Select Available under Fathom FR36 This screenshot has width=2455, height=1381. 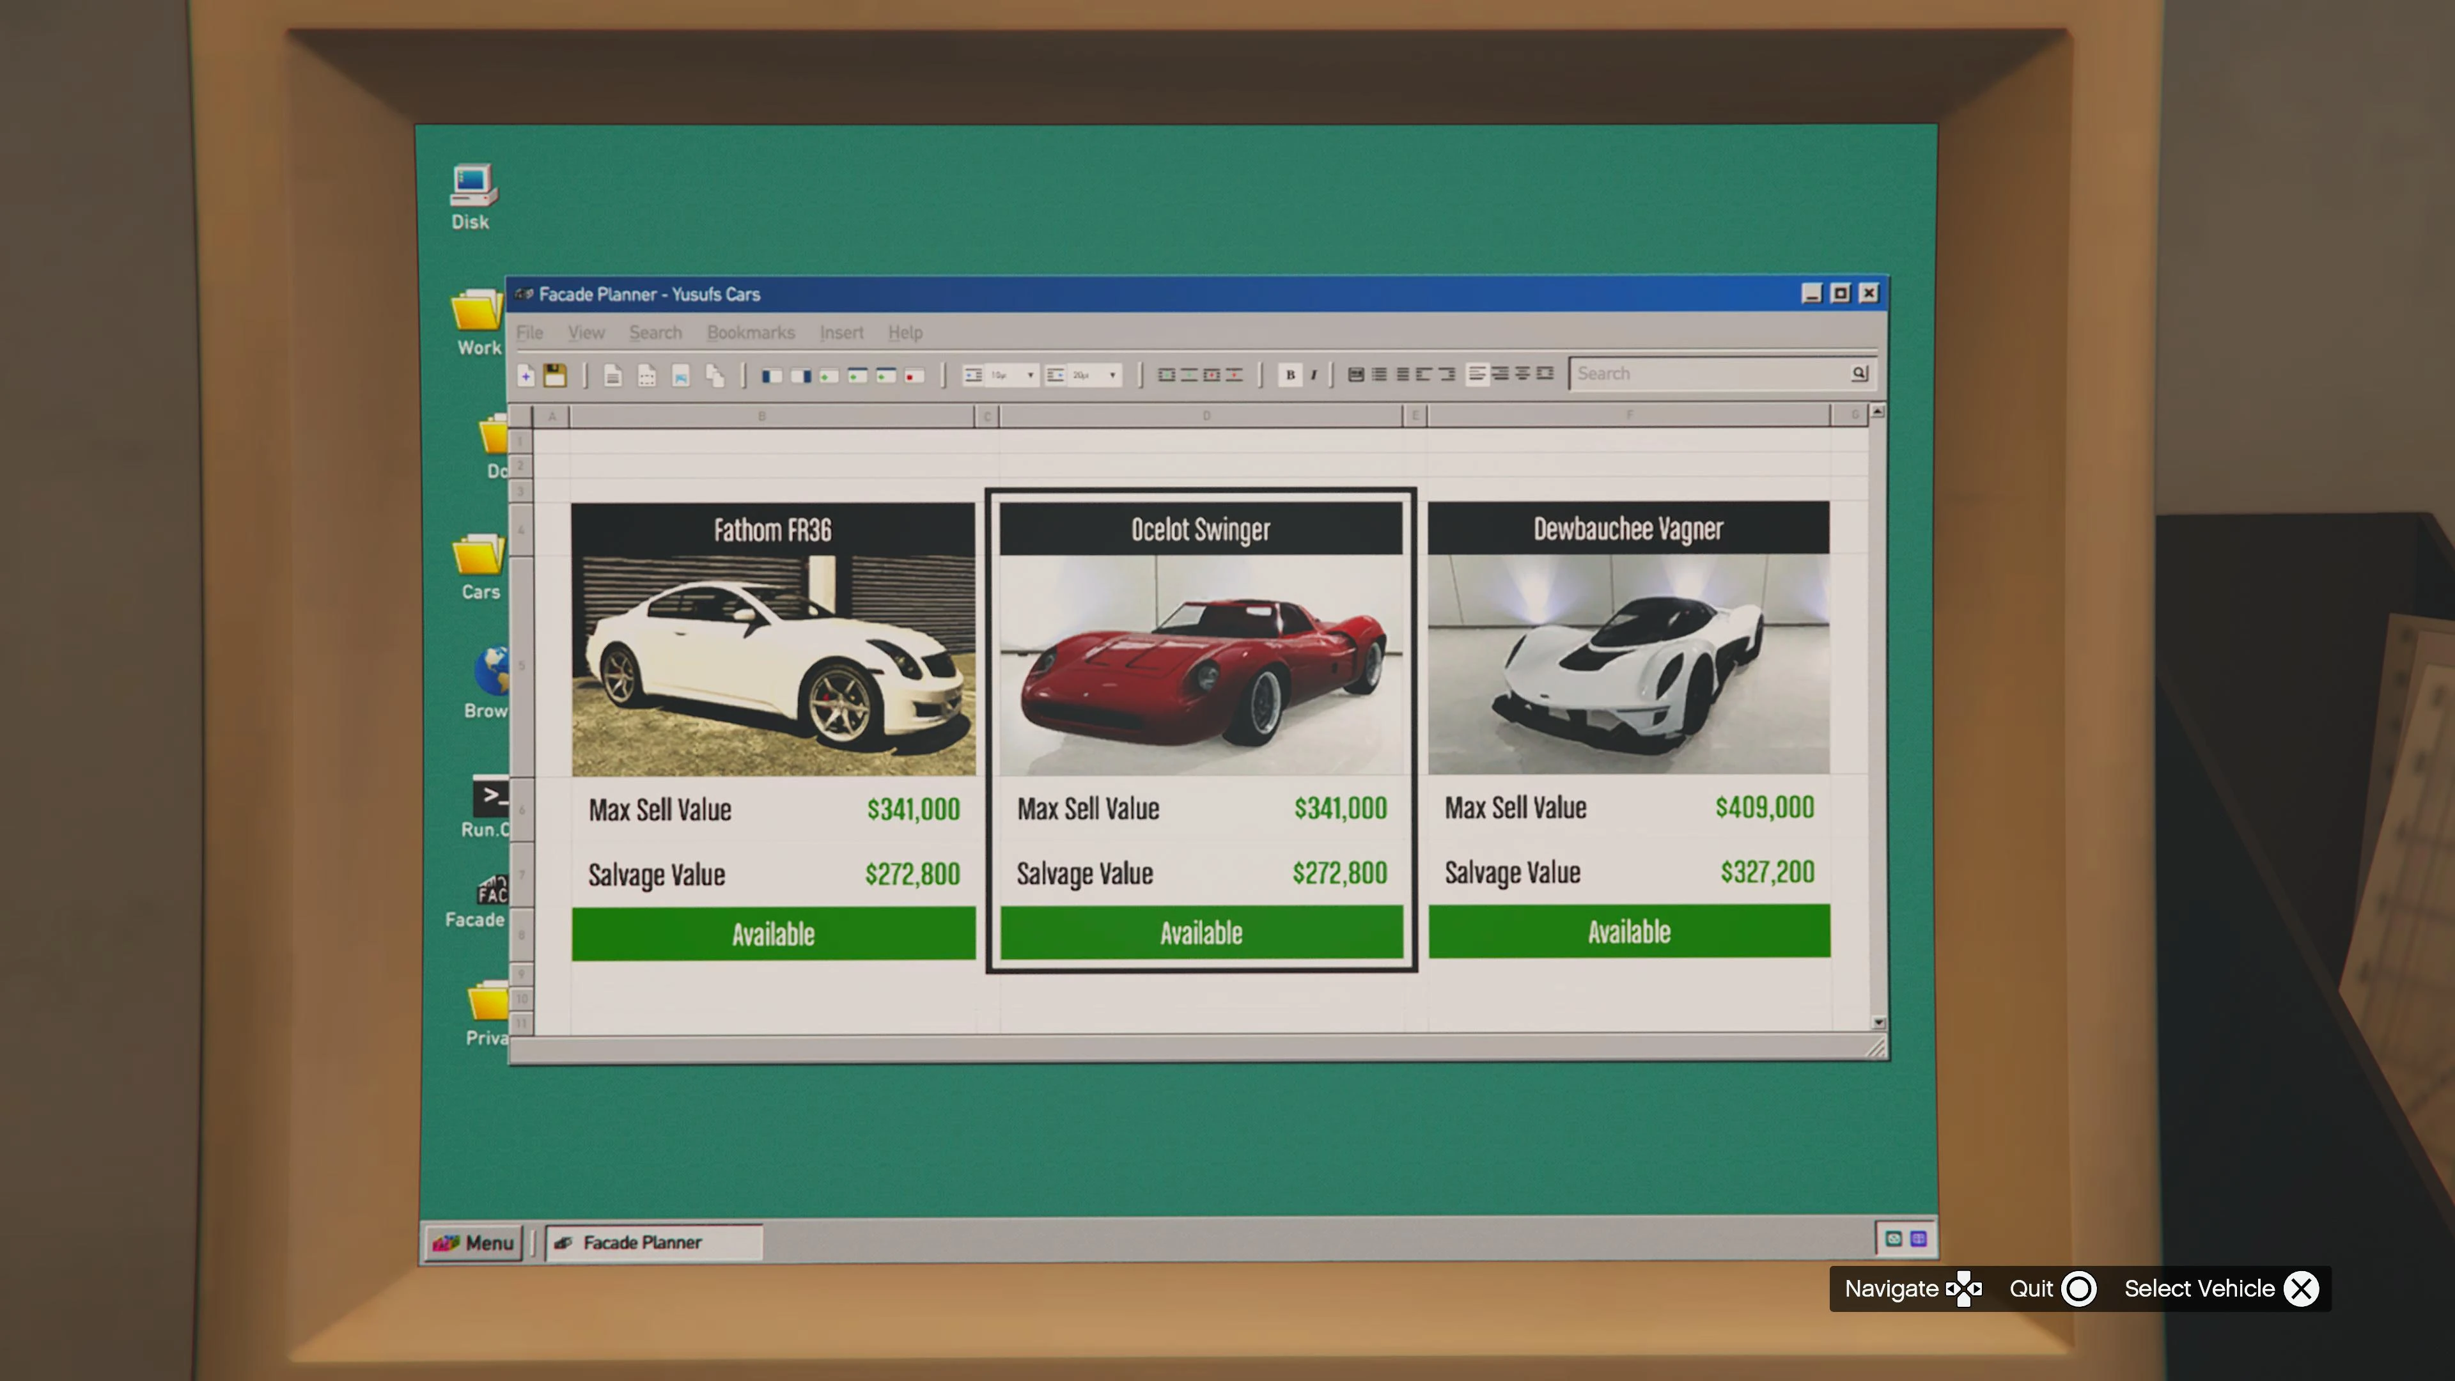click(773, 933)
